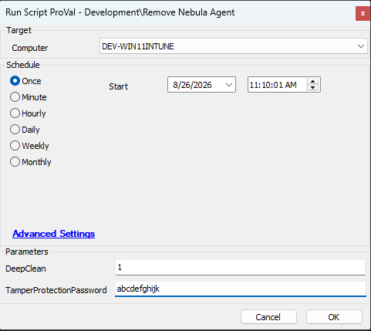Confirm with the OK button
371x331 pixels.
(x=334, y=317)
